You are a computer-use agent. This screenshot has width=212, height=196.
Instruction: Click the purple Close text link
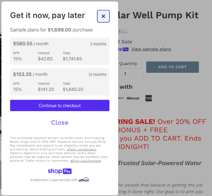point(60,123)
